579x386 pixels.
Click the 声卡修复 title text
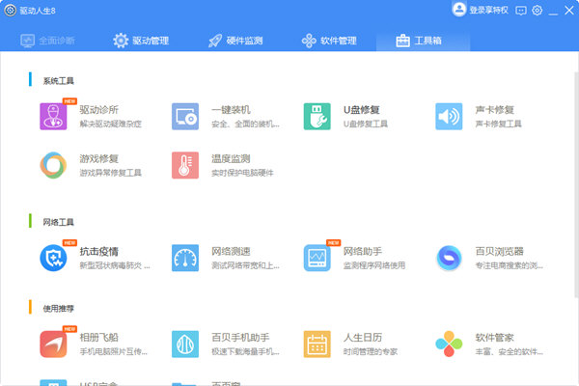494,110
